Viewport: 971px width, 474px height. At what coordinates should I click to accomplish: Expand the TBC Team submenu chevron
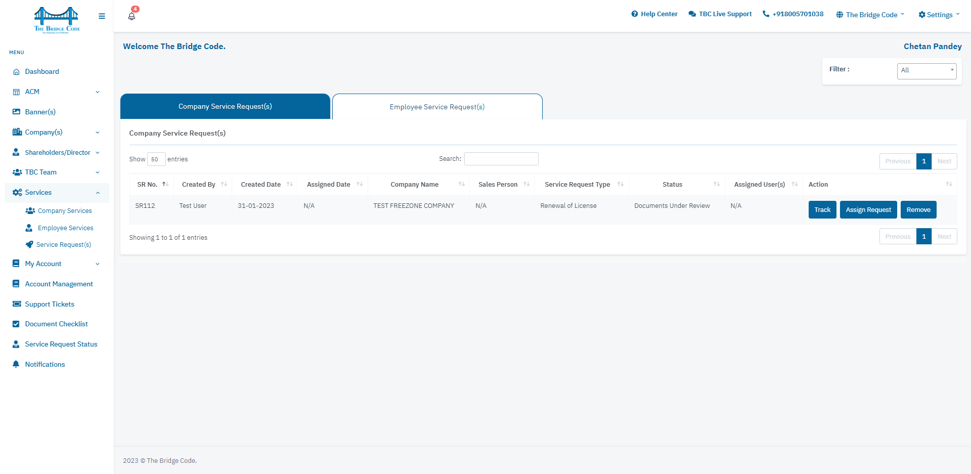tap(98, 173)
